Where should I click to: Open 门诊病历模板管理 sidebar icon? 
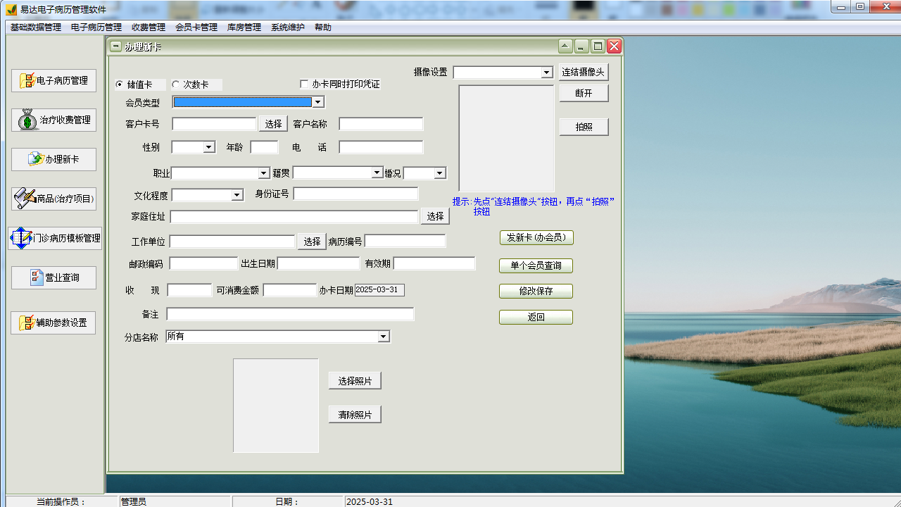pyautogui.click(x=22, y=238)
